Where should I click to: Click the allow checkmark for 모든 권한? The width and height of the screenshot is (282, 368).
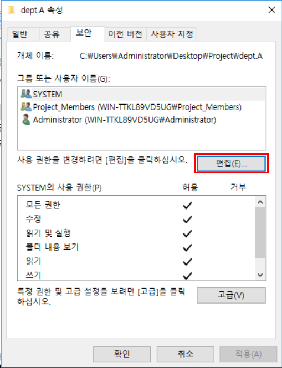(187, 205)
